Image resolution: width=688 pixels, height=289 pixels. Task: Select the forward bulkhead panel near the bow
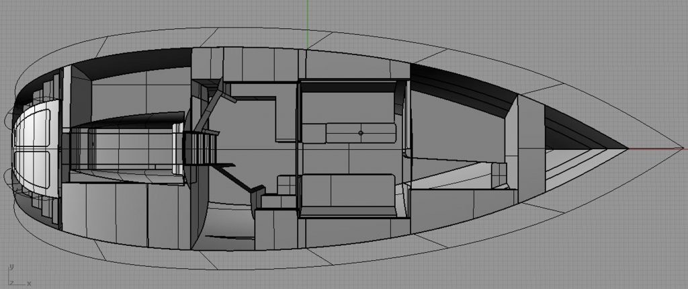point(531,149)
